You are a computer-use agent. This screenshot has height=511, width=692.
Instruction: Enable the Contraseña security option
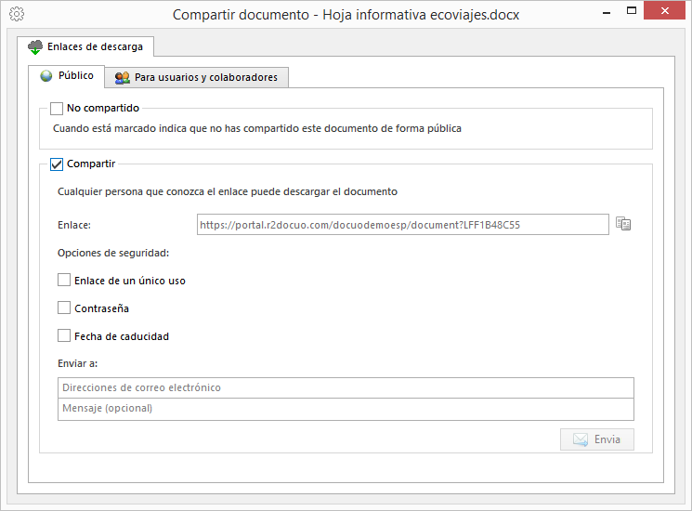pyautogui.click(x=64, y=308)
